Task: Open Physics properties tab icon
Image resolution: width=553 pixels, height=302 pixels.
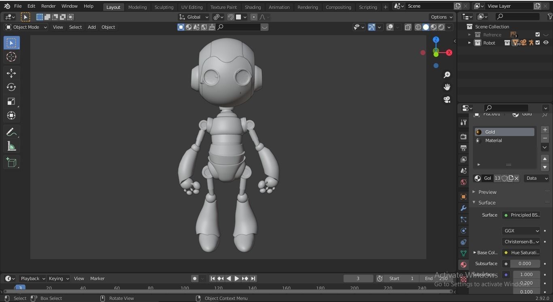Action: coord(464,231)
